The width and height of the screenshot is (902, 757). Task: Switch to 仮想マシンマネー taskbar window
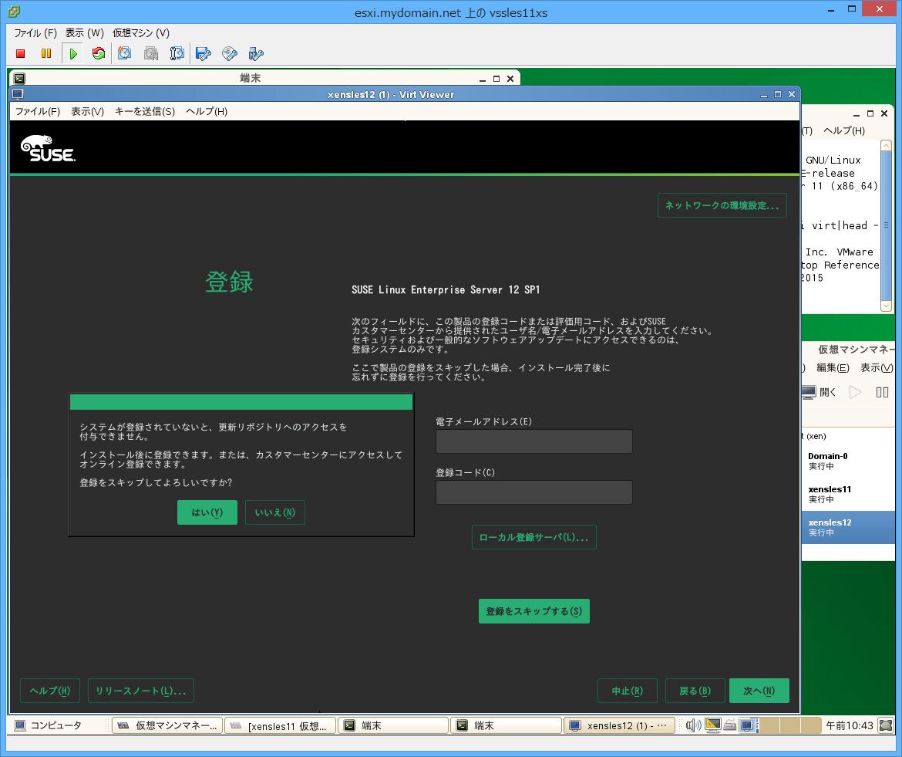[x=167, y=725]
